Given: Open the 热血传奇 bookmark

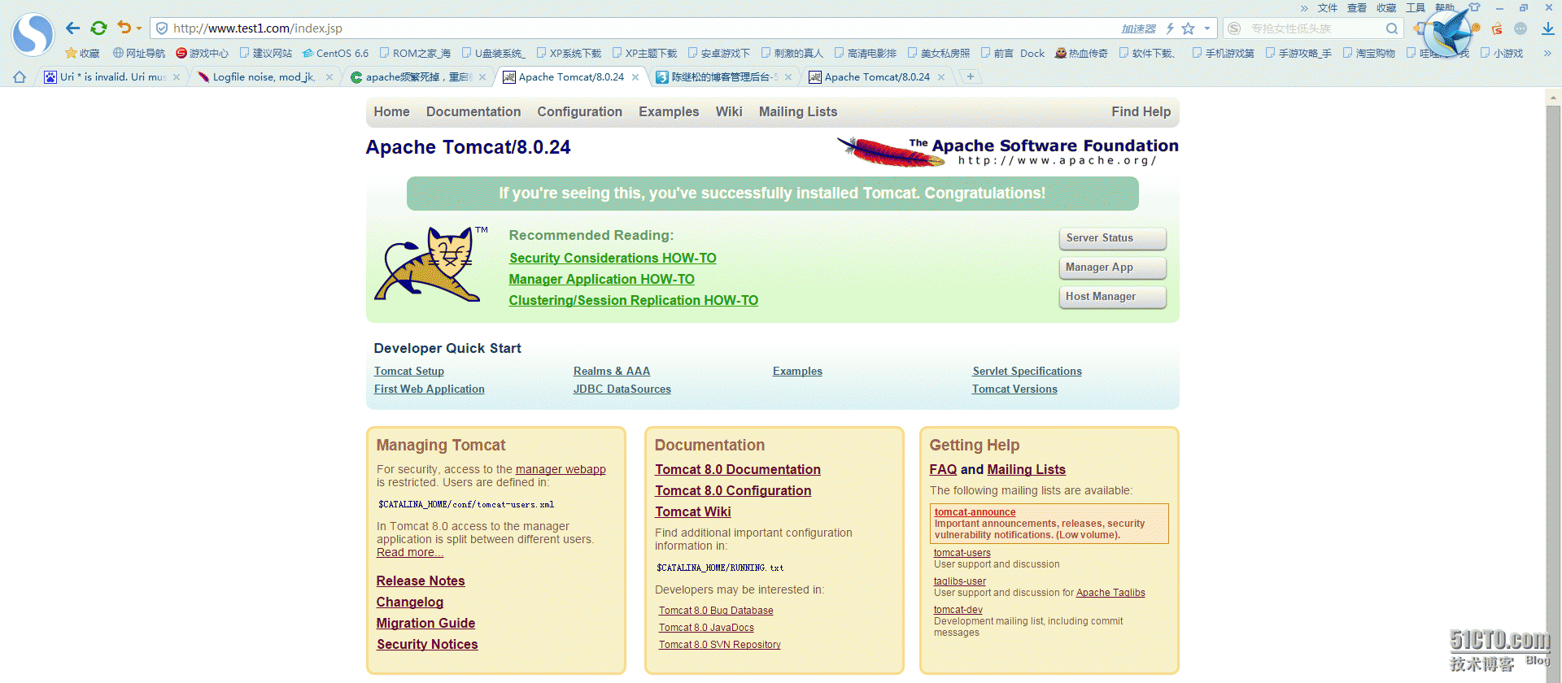Looking at the screenshot, I should point(1081,54).
